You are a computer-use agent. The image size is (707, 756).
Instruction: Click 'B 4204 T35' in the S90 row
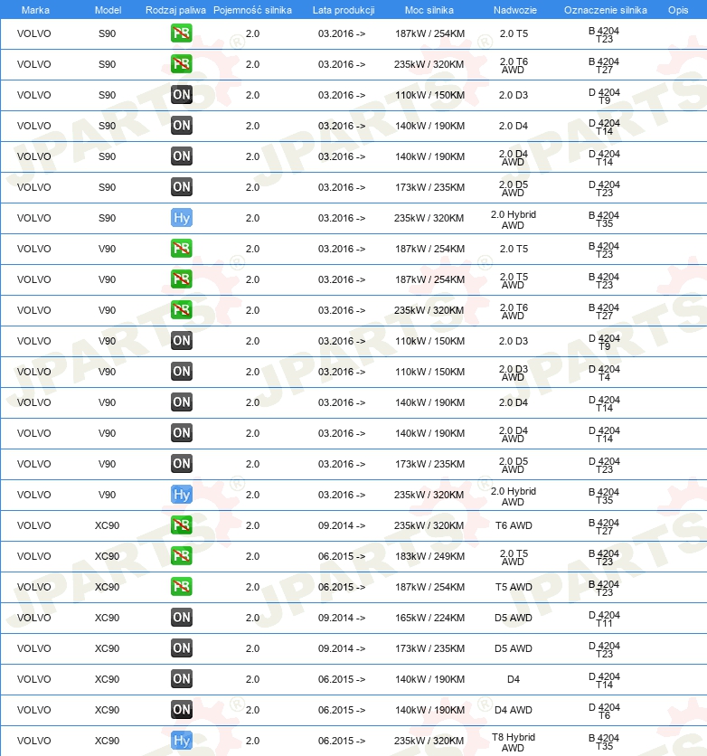tap(604, 220)
